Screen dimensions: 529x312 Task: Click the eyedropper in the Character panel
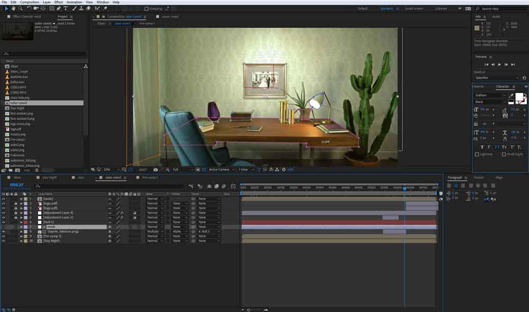tap(511, 96)
